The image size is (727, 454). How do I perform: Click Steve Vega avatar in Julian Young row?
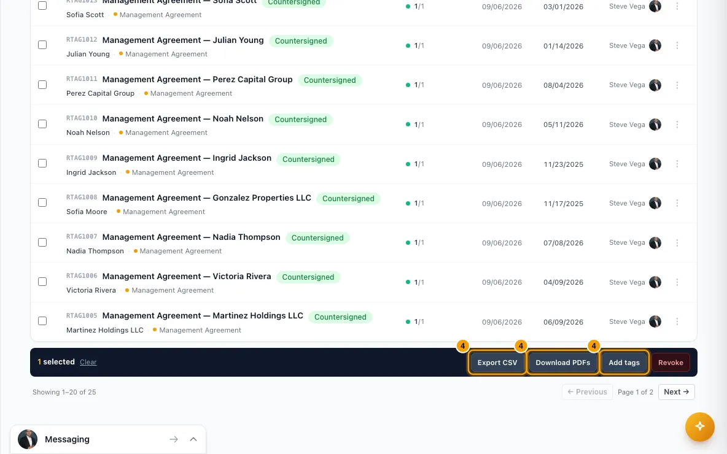[655, 45]
